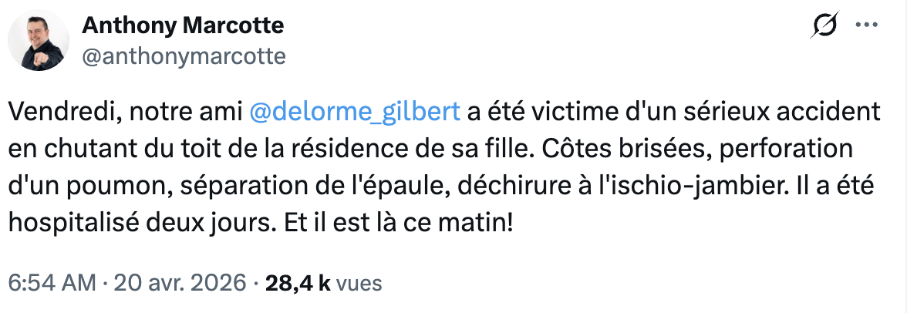The height and width of the screenshot is (313, 907).
Task: Open the Anthony Marcotte display name link
Action: [183, 26]
